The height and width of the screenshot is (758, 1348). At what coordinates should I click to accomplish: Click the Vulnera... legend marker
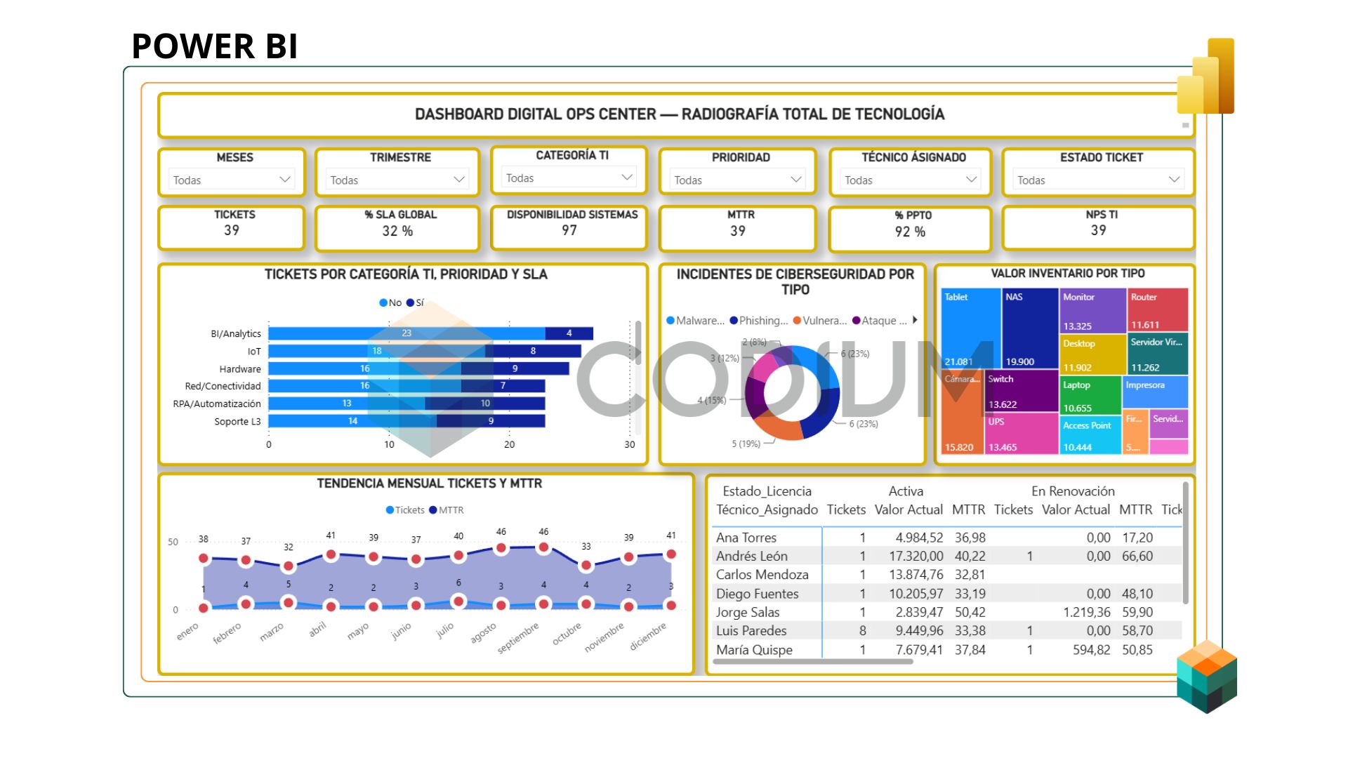[797, 321]
